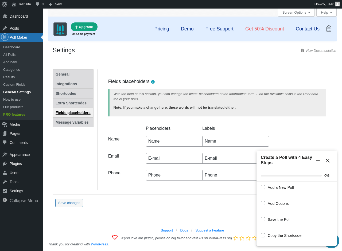
Task: Edit the Name placeholder field
Action: point(174,141)
